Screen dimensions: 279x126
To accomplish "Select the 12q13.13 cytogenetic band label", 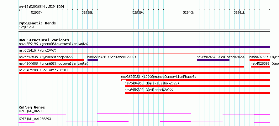I will tap(26, 27).
